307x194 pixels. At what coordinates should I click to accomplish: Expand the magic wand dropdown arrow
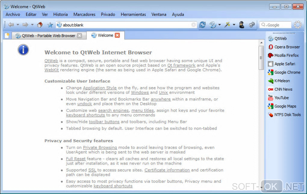(x=234, y=25)
